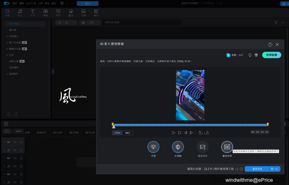The width and height of the screenshot is (289, 185).
Task: Collapse the media panel with blue arrow
Action: click(x=53, y=72)
